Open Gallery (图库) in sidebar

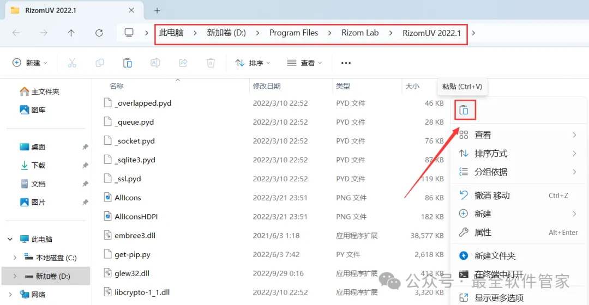pyautogui.click(x=32, y=110)
